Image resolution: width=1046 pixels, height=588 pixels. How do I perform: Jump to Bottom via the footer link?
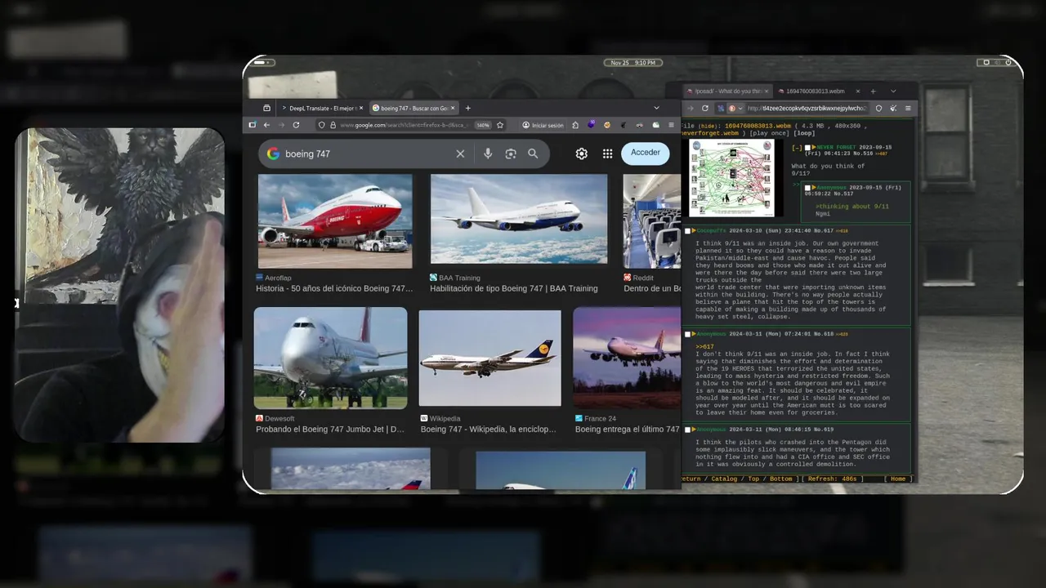click(781, 479)
